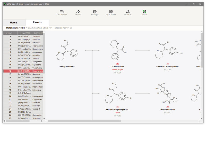Image resolution: width=206 pixels, height=154 pixels.
Task: Select the Emtricitabine row
Action: pyautogui.click(x=23, y=80)
